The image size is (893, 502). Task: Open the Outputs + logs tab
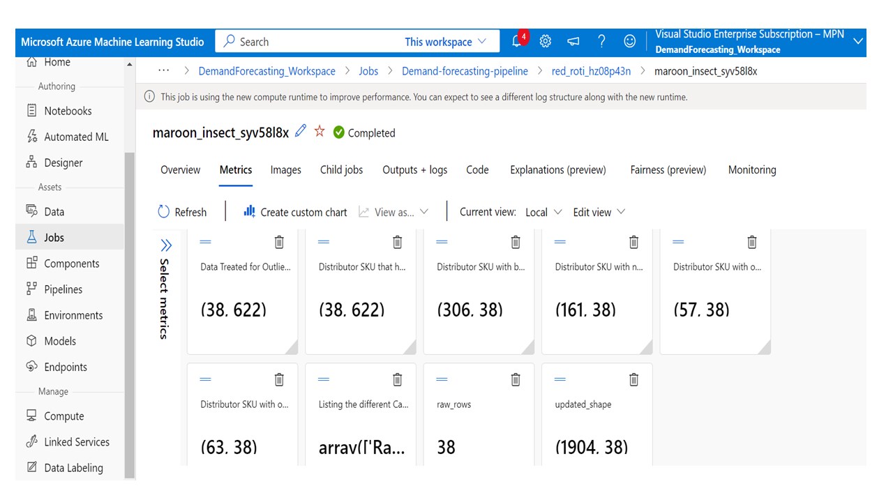pos(415,169)
